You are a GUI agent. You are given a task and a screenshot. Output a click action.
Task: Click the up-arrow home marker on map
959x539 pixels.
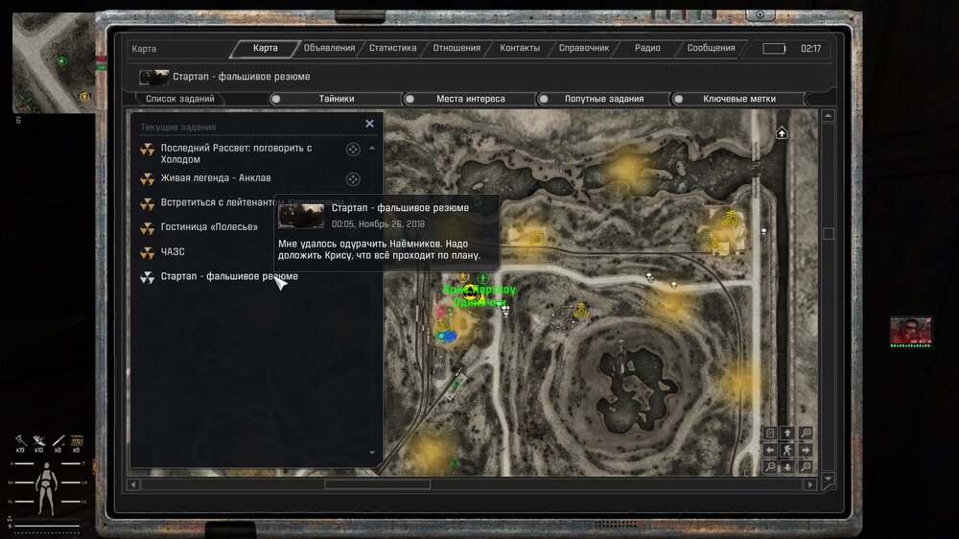click(782, 132)
